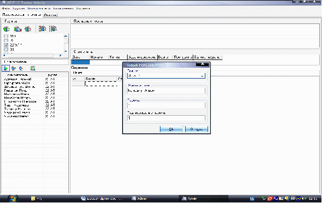Click the edit user icon

(14, 68)
